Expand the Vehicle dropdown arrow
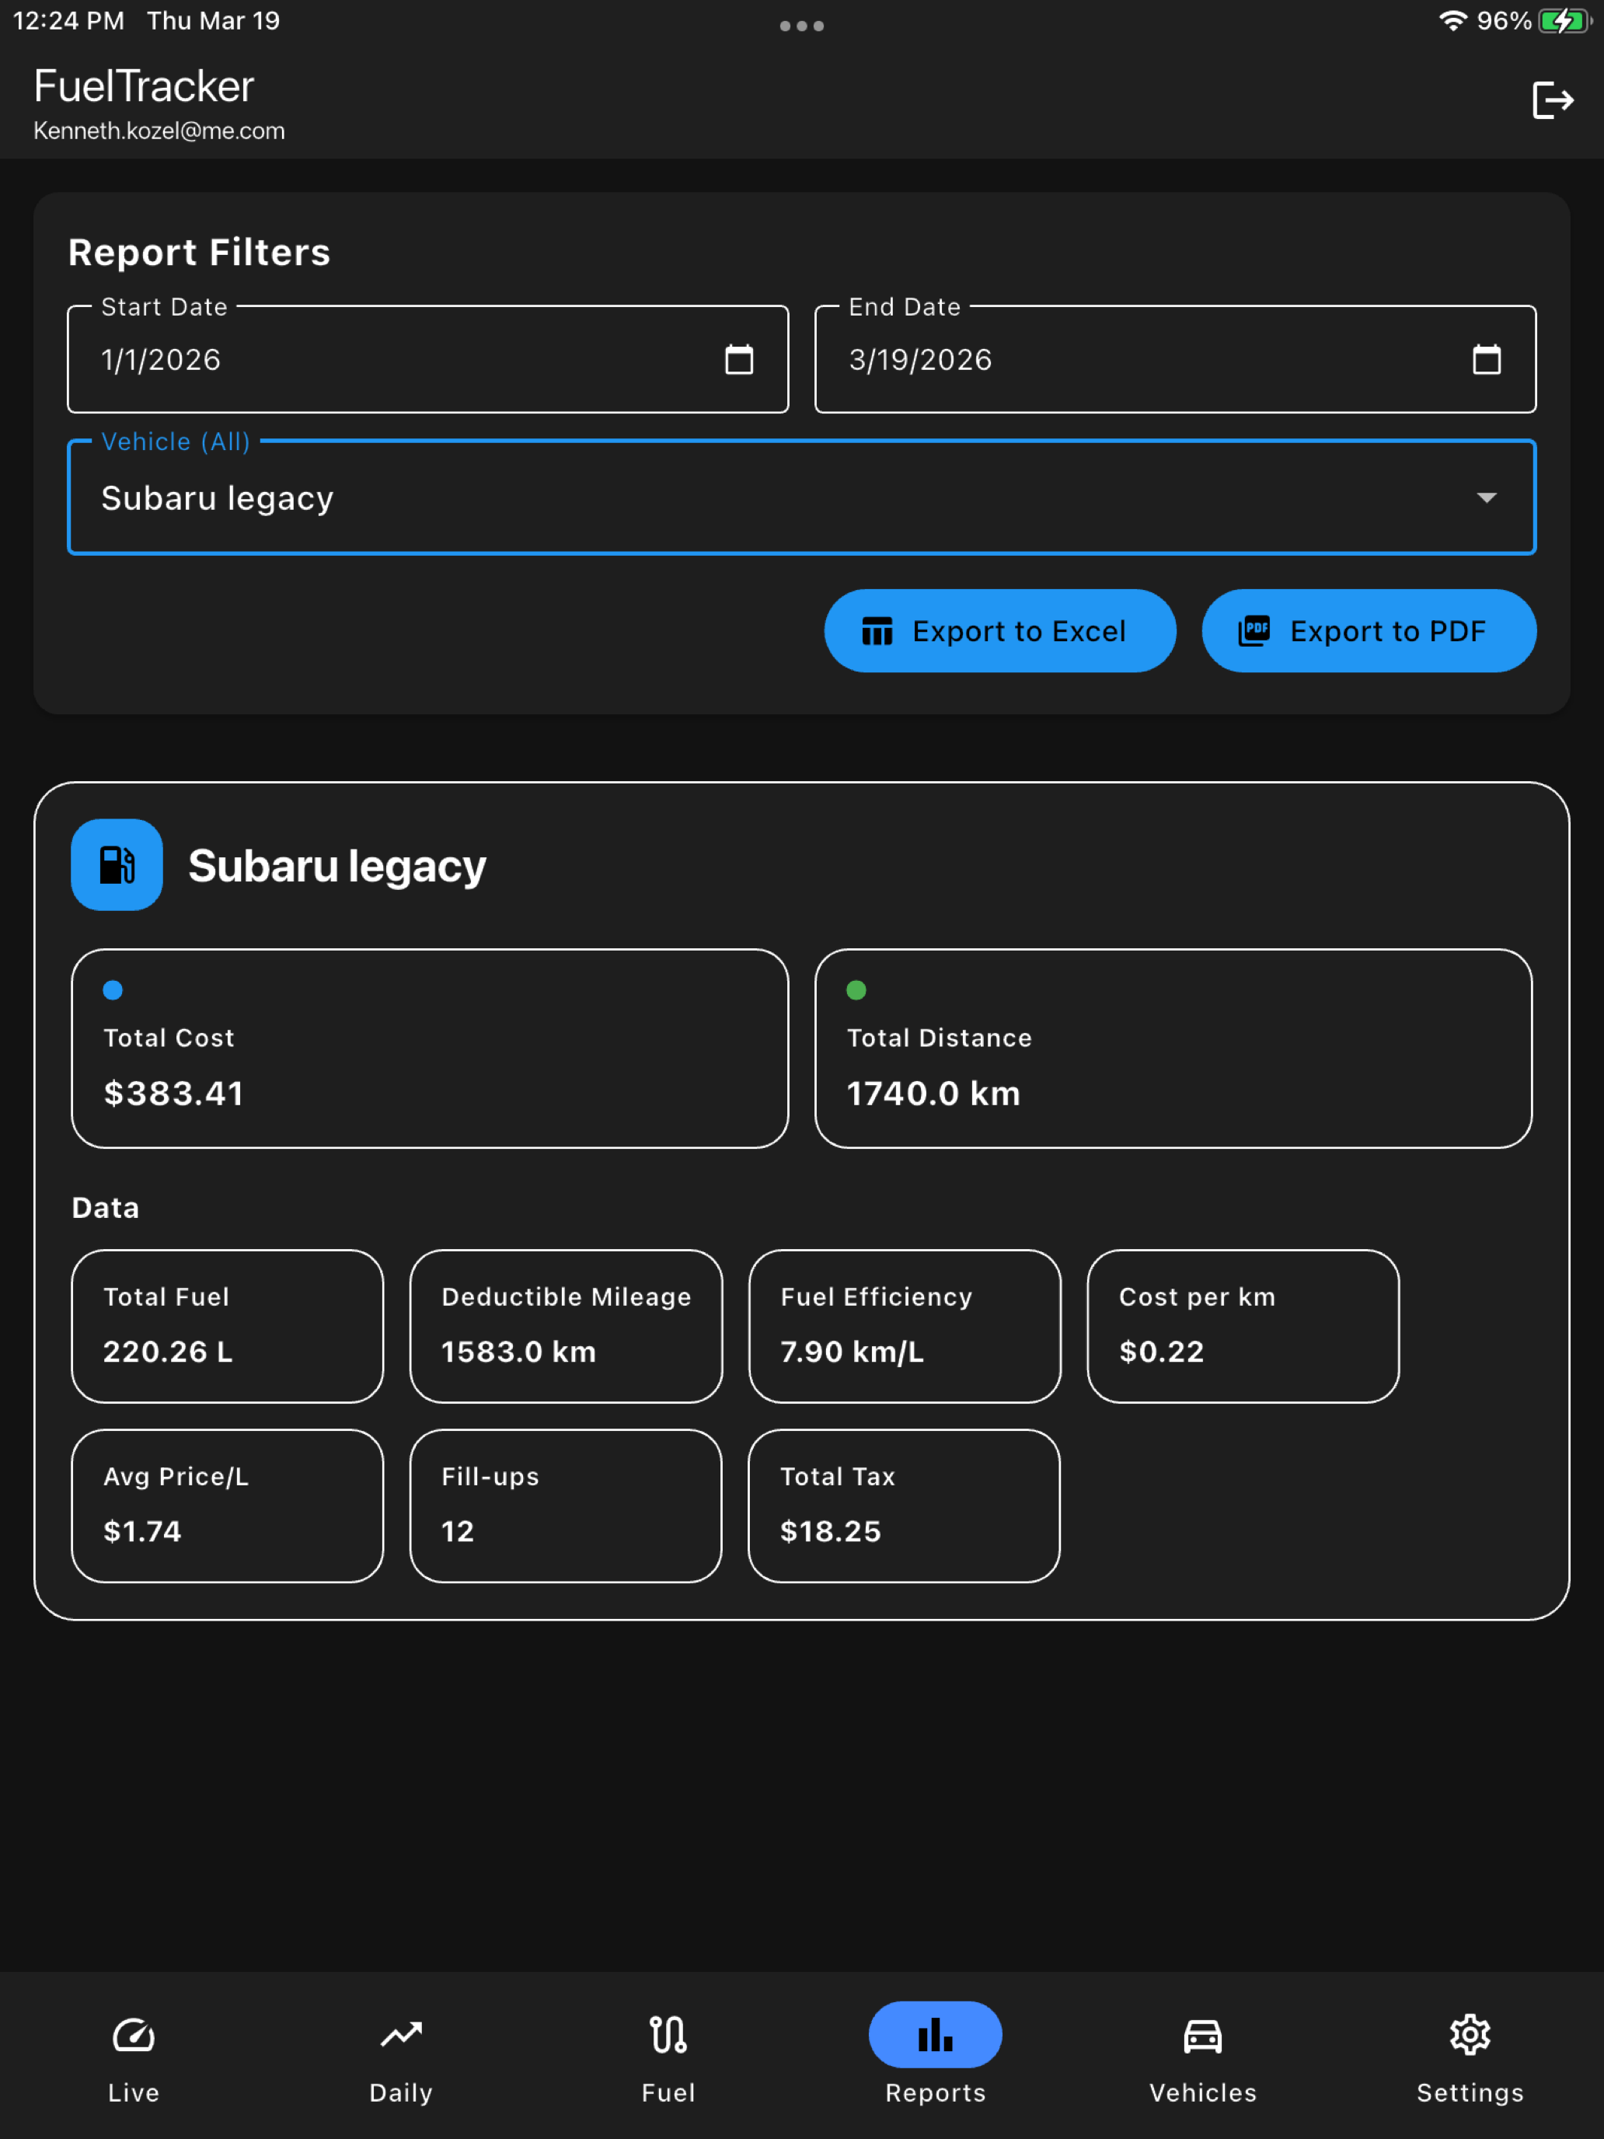Screen dimensions: 1604x2139 point(1486,498)
